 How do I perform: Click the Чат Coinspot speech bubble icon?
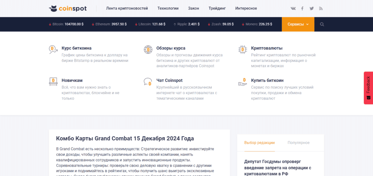point(148,82)
